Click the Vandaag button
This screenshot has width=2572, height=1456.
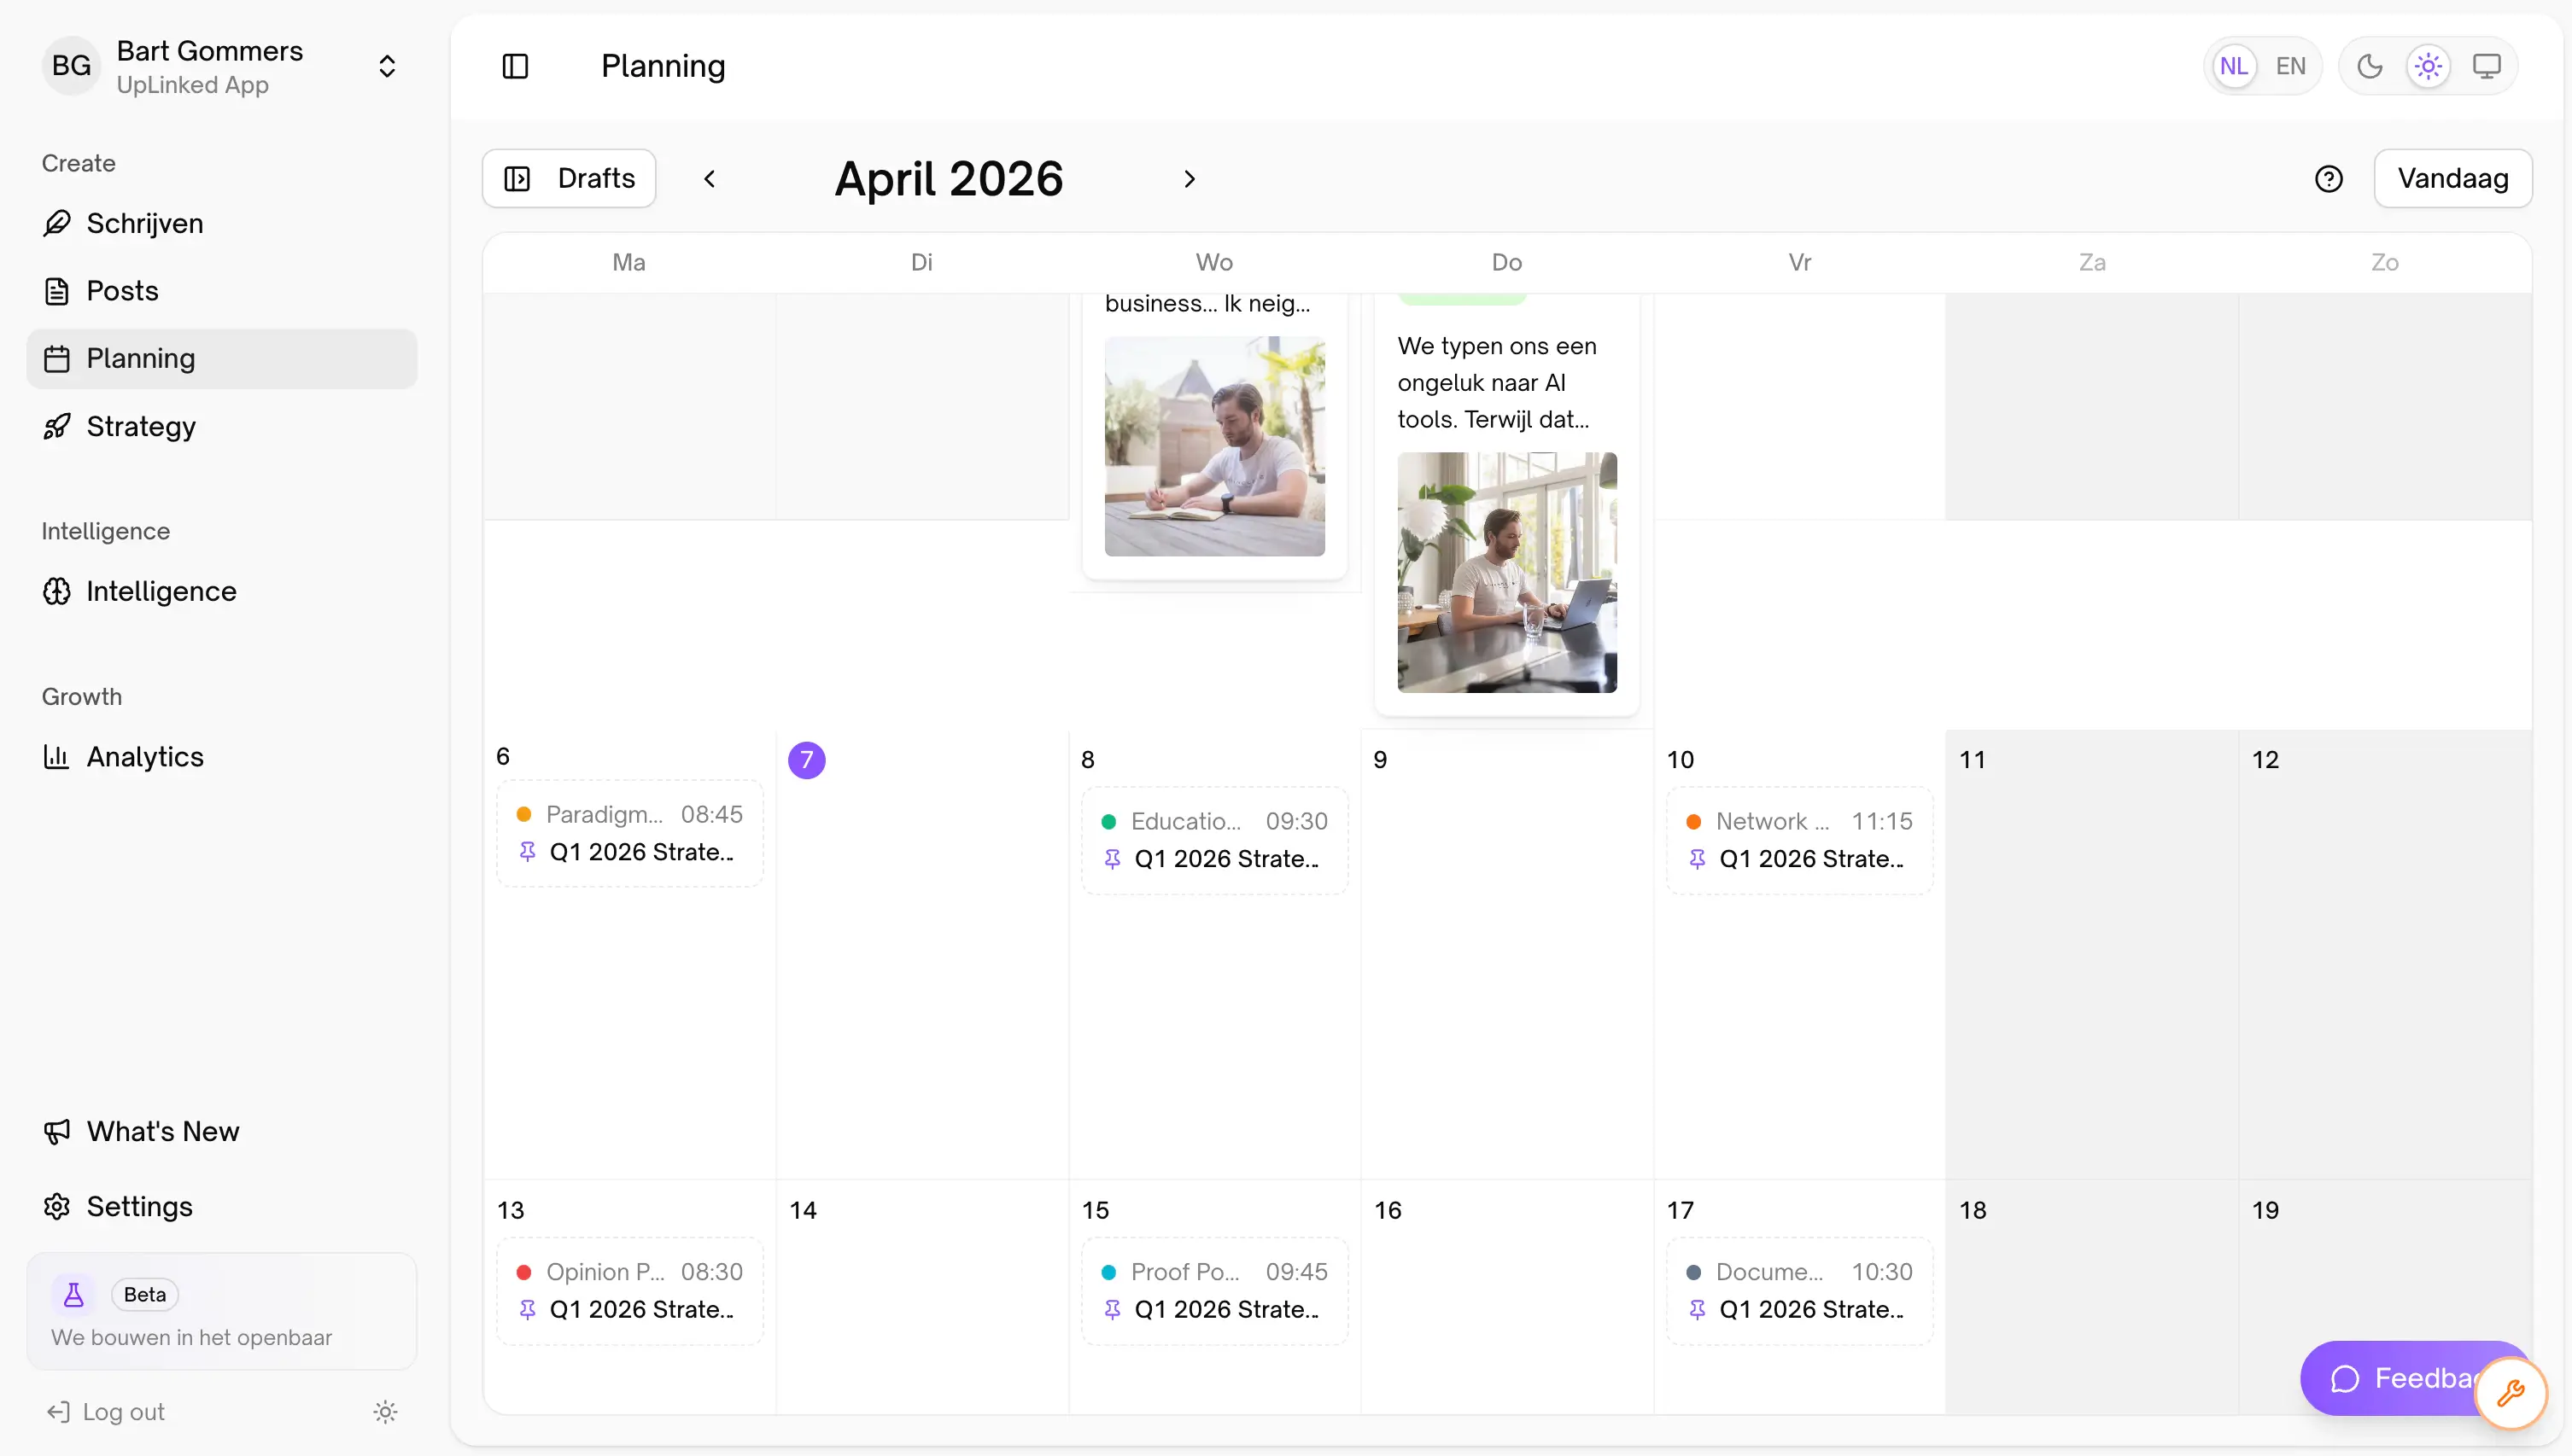click(2452, 178)
